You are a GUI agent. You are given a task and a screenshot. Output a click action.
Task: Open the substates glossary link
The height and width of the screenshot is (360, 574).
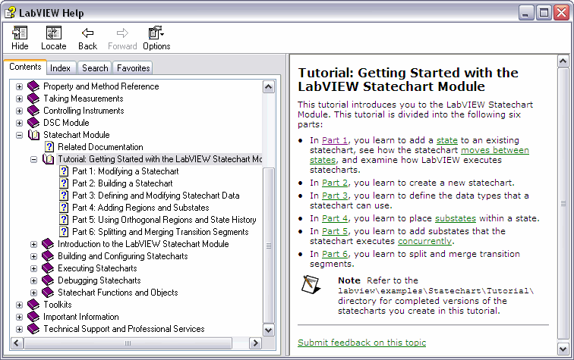[x=455, y=218]
